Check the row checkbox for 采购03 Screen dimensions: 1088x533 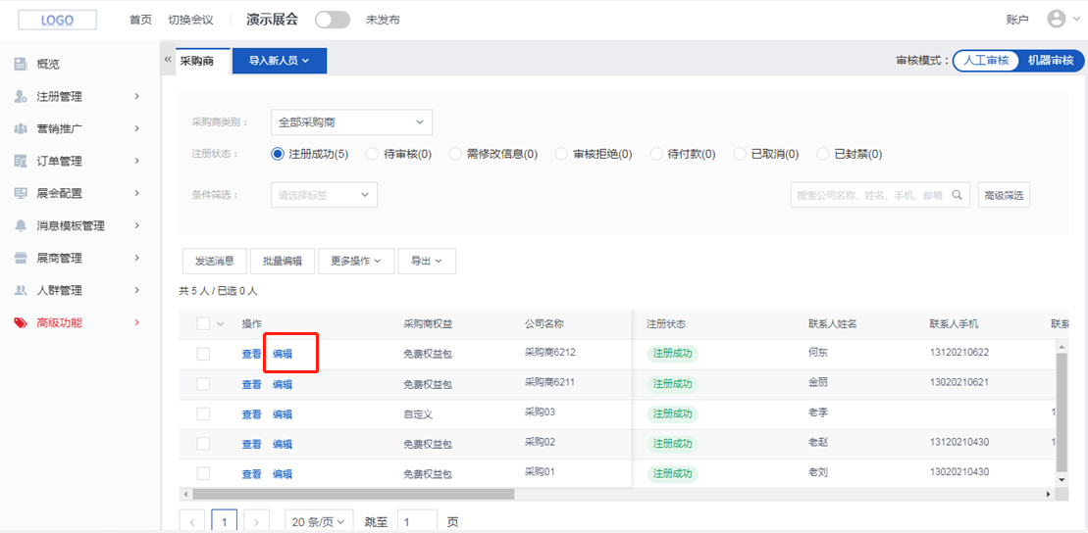click(x=203, y=413)
